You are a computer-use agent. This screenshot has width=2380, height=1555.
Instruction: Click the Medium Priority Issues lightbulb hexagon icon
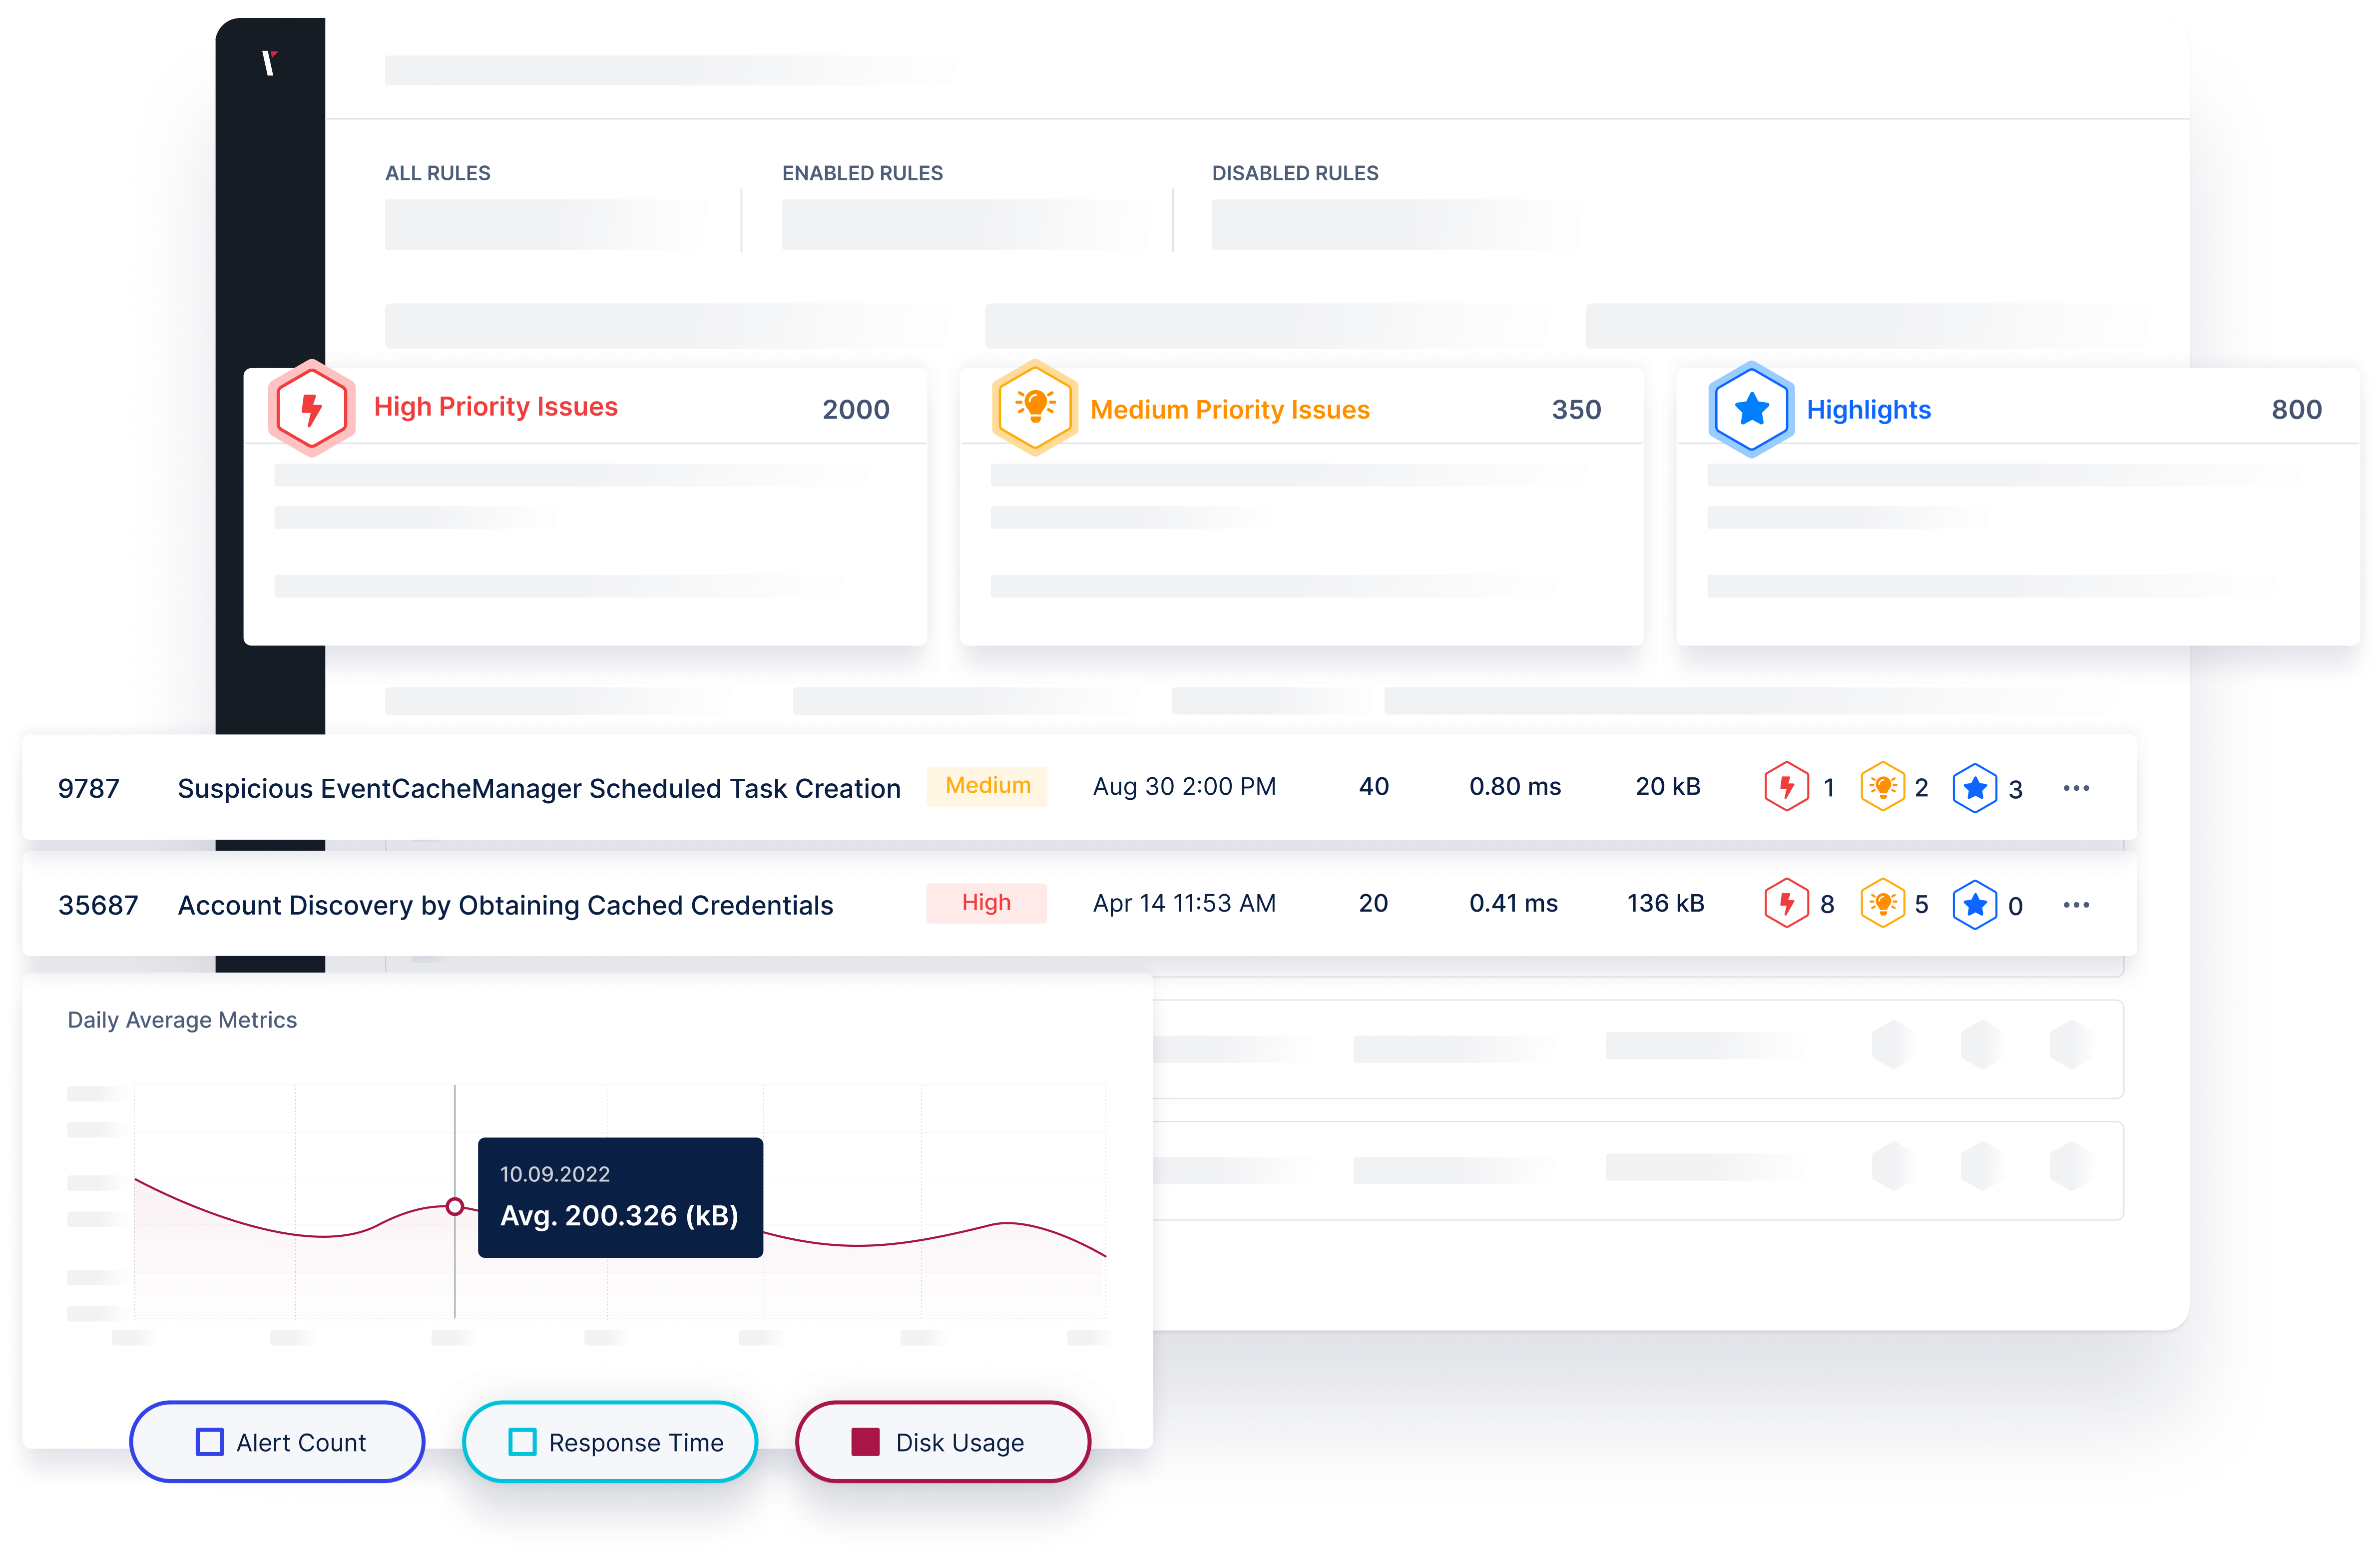point(1035,408)
